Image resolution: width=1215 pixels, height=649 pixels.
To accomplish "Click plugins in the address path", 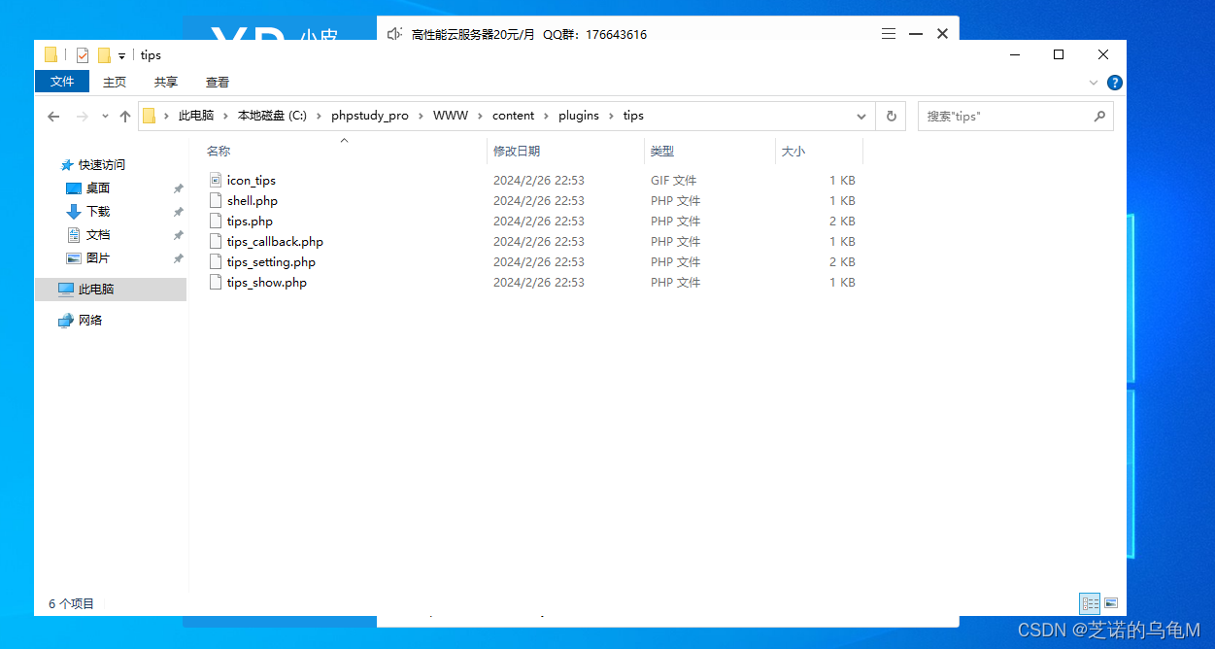I will [x=579, y=116].
